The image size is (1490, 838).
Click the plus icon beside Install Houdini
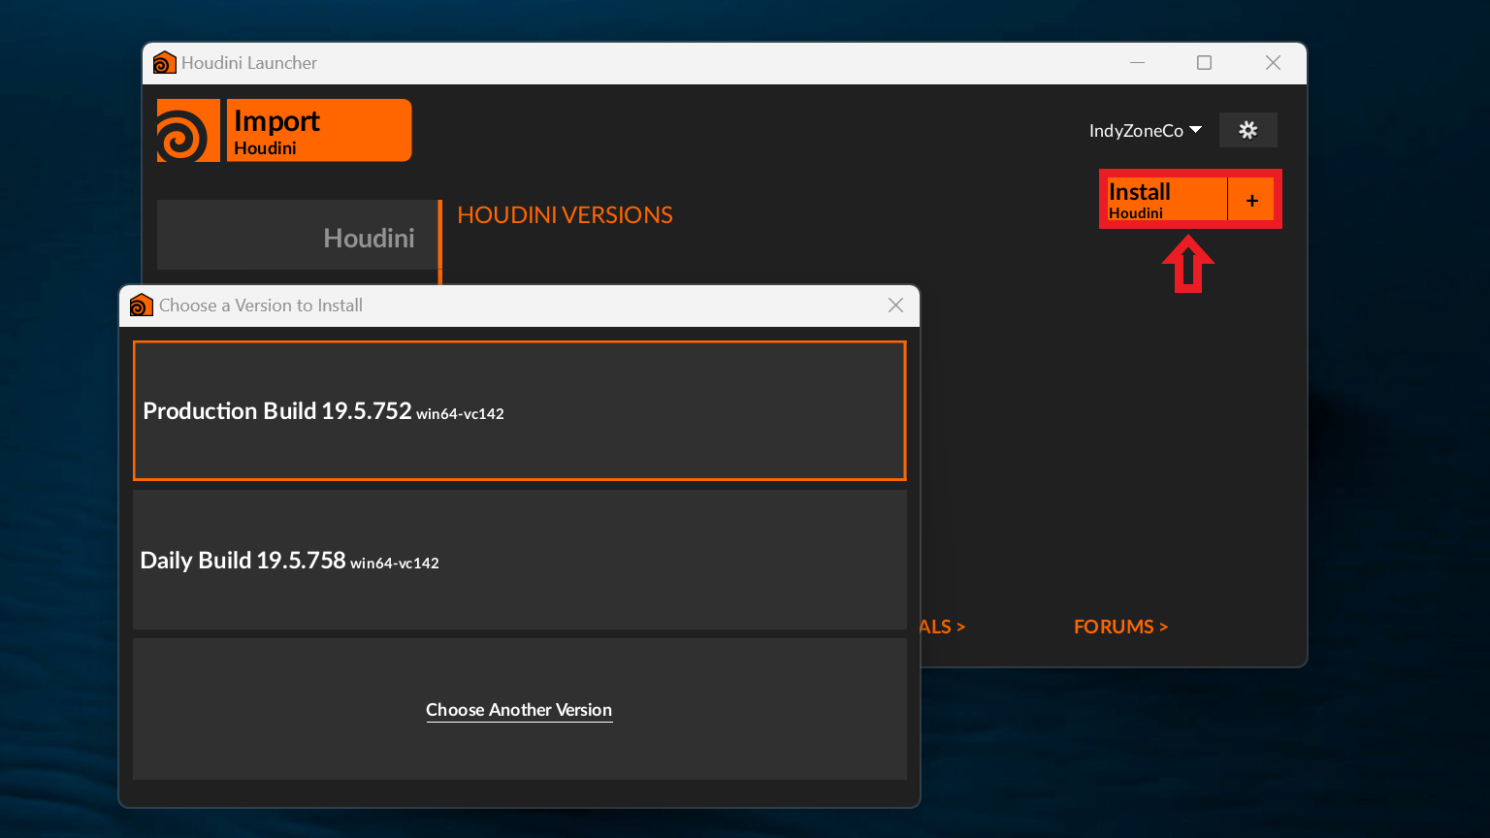1251,200
